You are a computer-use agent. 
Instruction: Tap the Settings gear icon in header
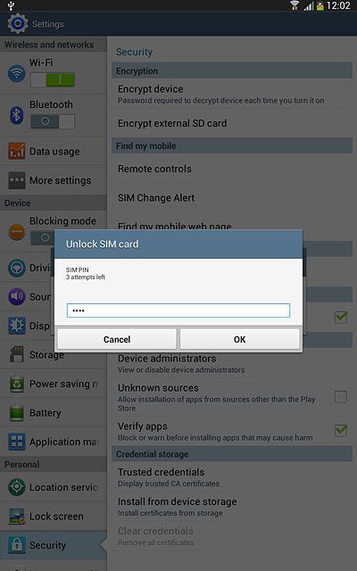pyautogui.click(x=17, y=23)
